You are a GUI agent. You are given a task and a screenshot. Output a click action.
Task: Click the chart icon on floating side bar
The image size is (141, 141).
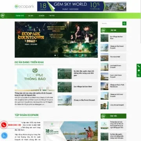tap(139, 75)
